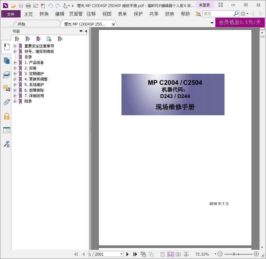Screen dimensions: 266x259
Task: Switch to continuous facing view
Action: pyautogui.click(x=186, y=254)
